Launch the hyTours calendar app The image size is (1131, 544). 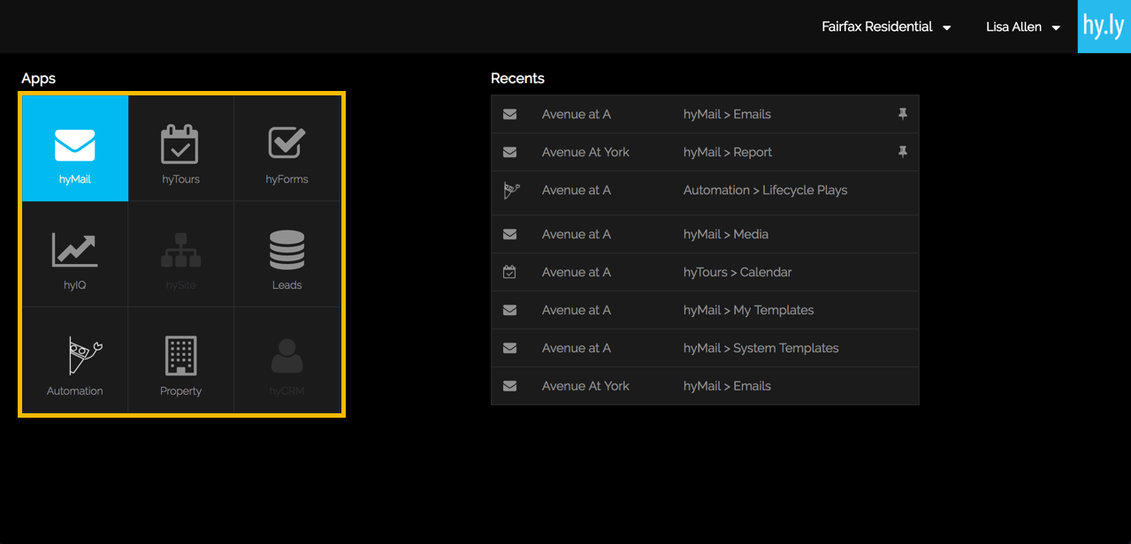click(x=181, y=148)
